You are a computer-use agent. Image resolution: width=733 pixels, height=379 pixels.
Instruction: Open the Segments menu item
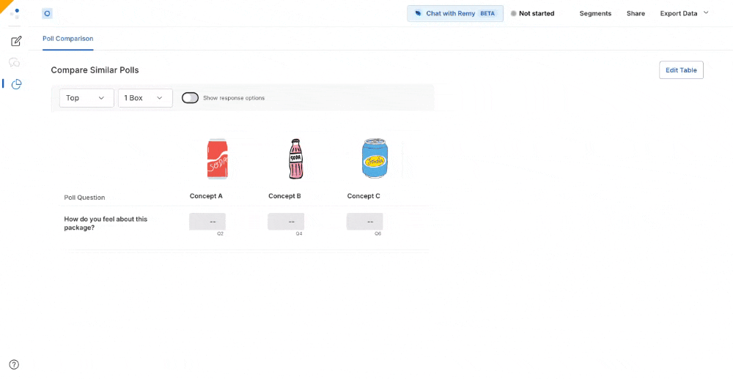pos(595,13)
